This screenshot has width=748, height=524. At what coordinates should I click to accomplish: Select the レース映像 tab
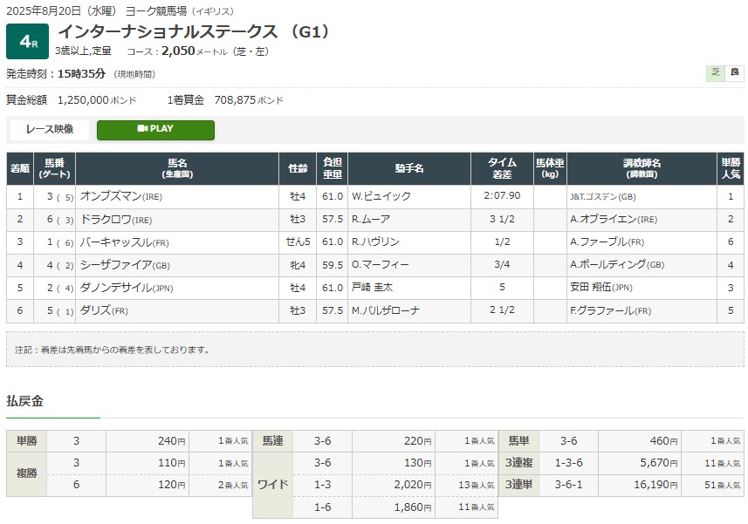coord(50,129)
